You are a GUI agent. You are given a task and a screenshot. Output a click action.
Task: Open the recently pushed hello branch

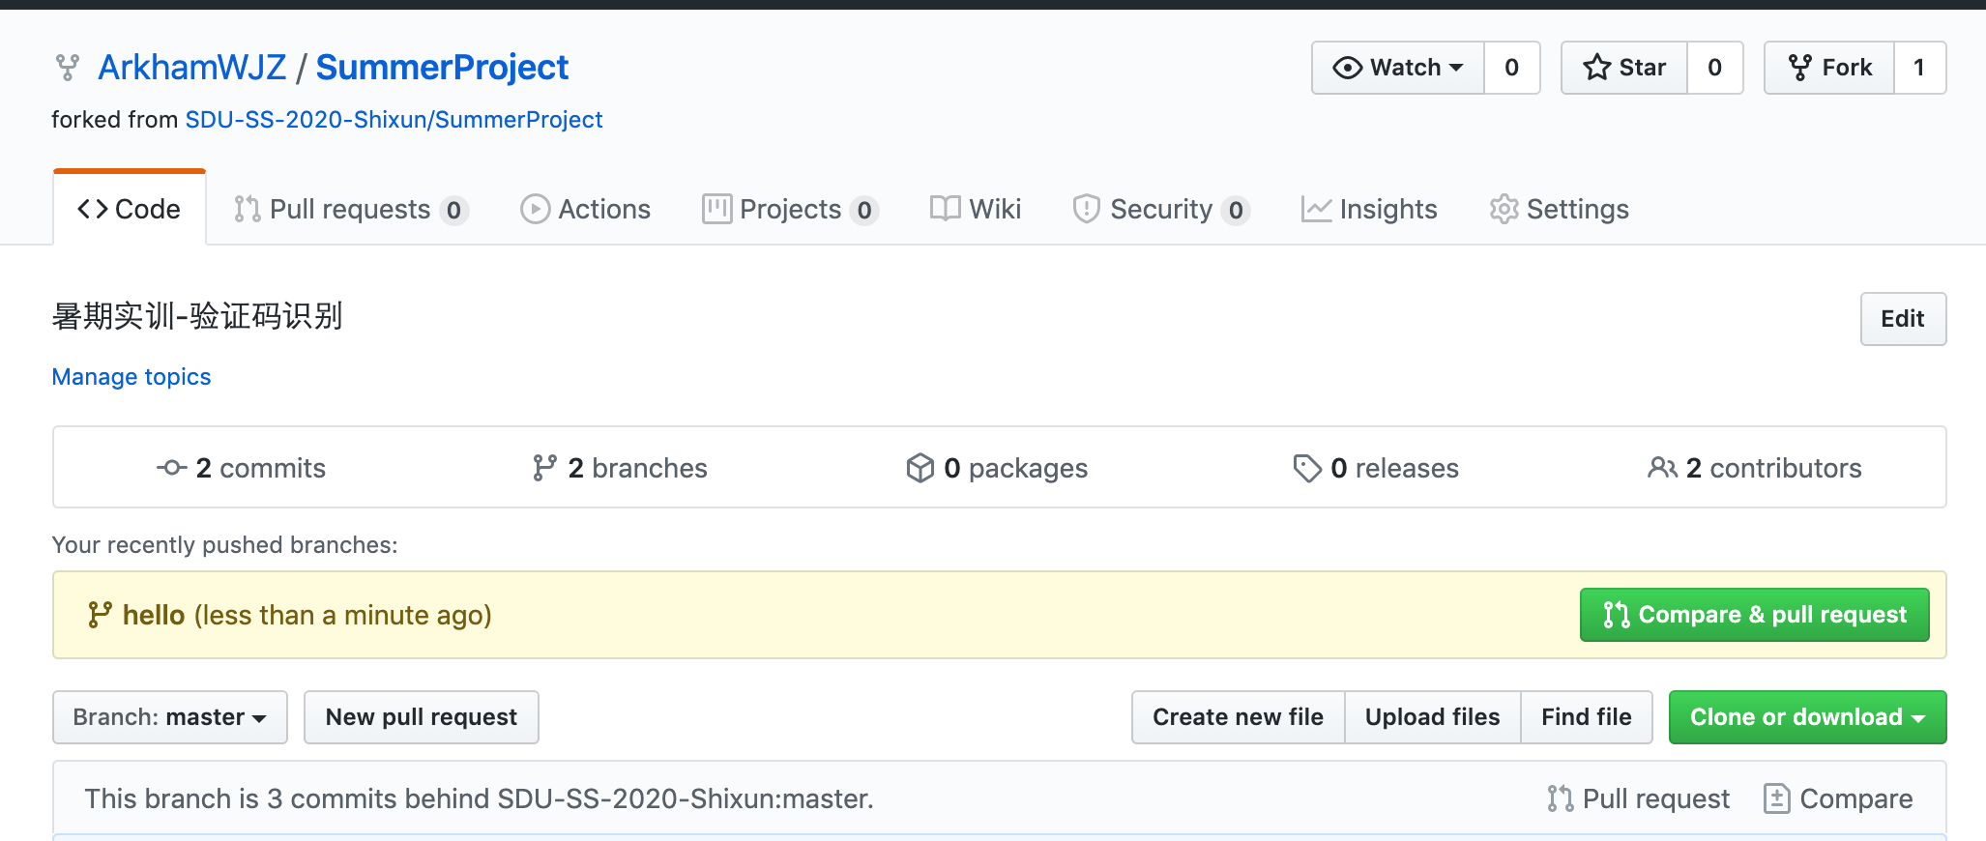point(154,615)
